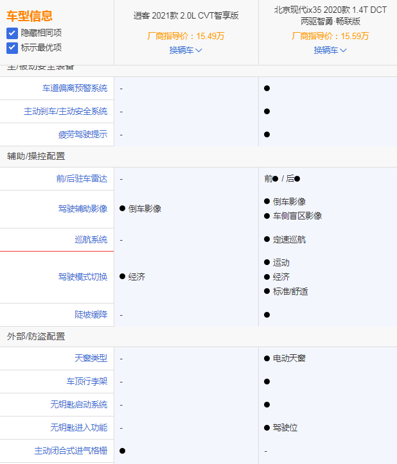
Task: Open the 驾驶模式切换 link
Action: [83, 277]
